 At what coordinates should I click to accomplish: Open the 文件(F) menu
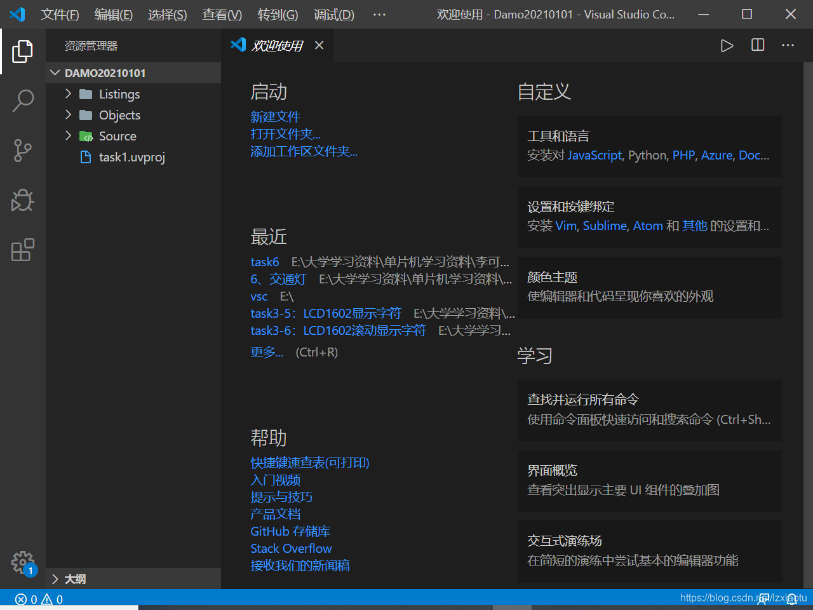[x=60, y=15]
